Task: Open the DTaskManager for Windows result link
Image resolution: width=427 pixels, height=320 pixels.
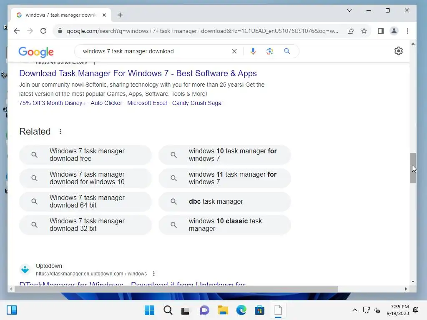Action: (132, 283)
